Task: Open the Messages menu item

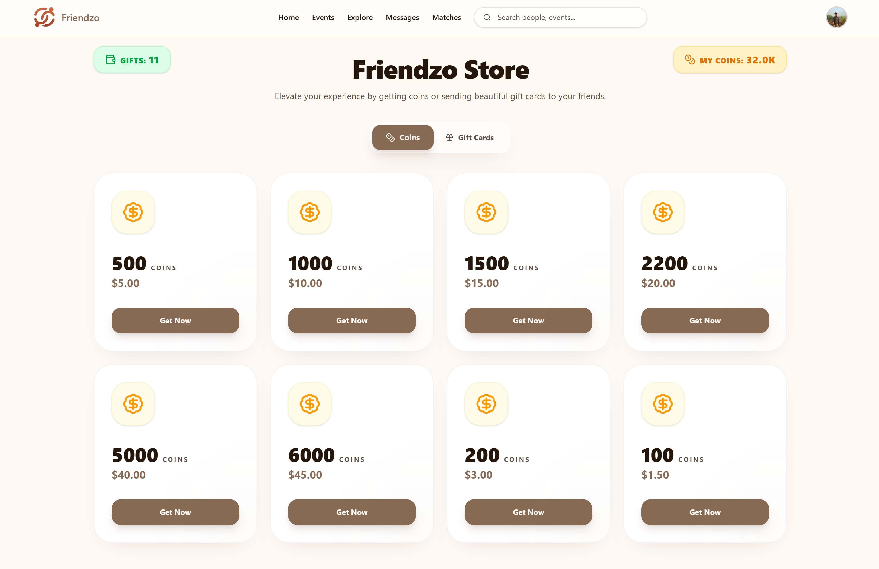Action: tap(402, 17)
